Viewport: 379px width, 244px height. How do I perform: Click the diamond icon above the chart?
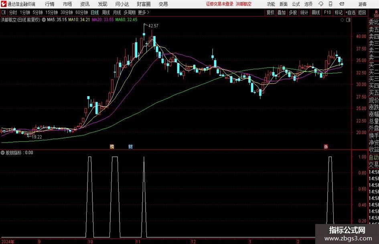[x=342, y=20]
